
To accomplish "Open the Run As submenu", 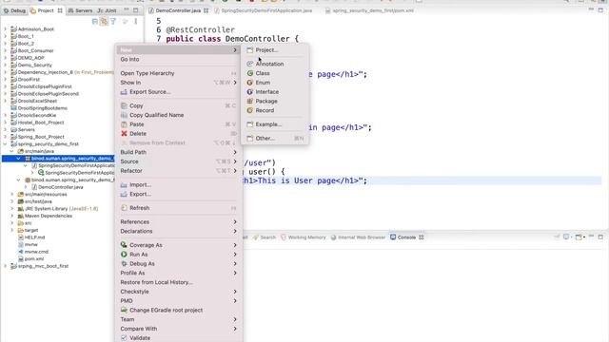I will [x=179, y=255].
